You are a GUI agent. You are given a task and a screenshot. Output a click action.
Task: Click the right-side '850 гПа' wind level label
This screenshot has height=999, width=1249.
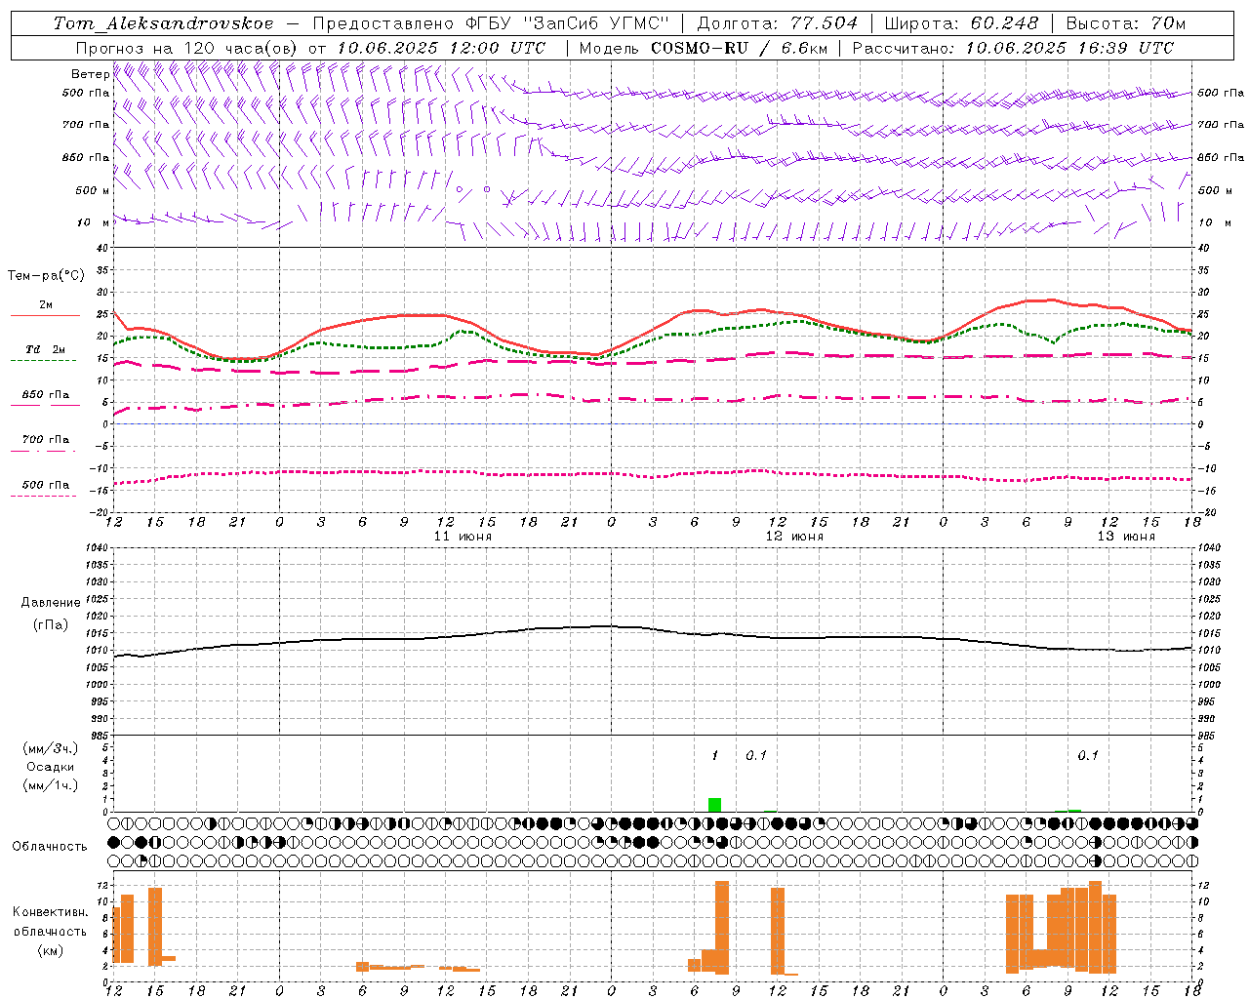point(1221,157)
